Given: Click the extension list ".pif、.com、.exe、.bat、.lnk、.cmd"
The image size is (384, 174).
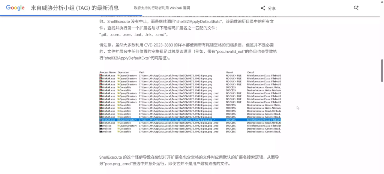Looking at the screenshot, I should (x=134, y=34).
